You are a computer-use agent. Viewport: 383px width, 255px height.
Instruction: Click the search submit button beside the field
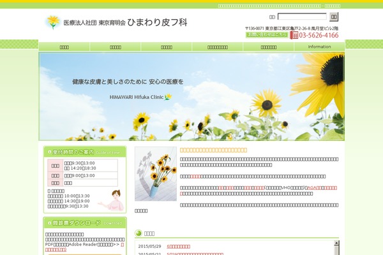pyautogui.click(x=334, y=17)
